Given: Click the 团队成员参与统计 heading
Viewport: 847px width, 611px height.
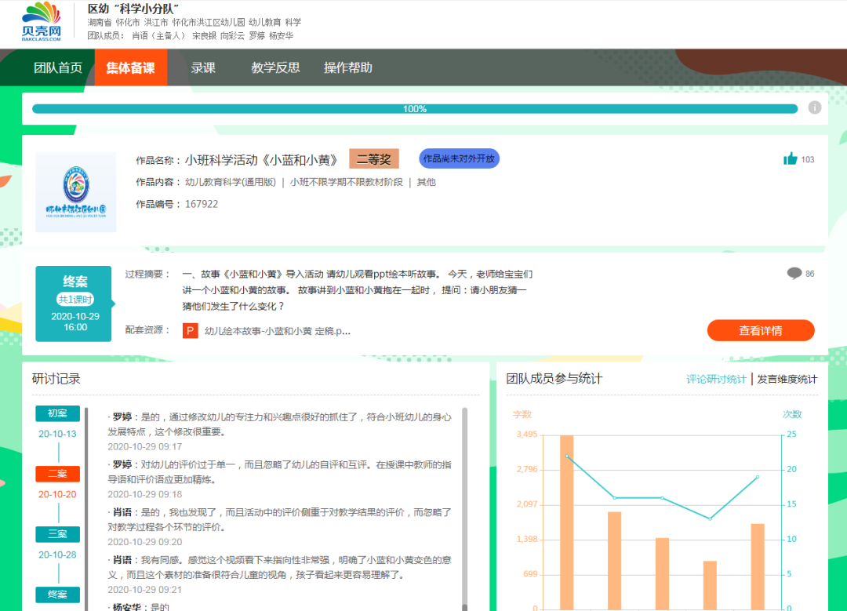Looking at the screenshot, I should [x=554, y=379].
